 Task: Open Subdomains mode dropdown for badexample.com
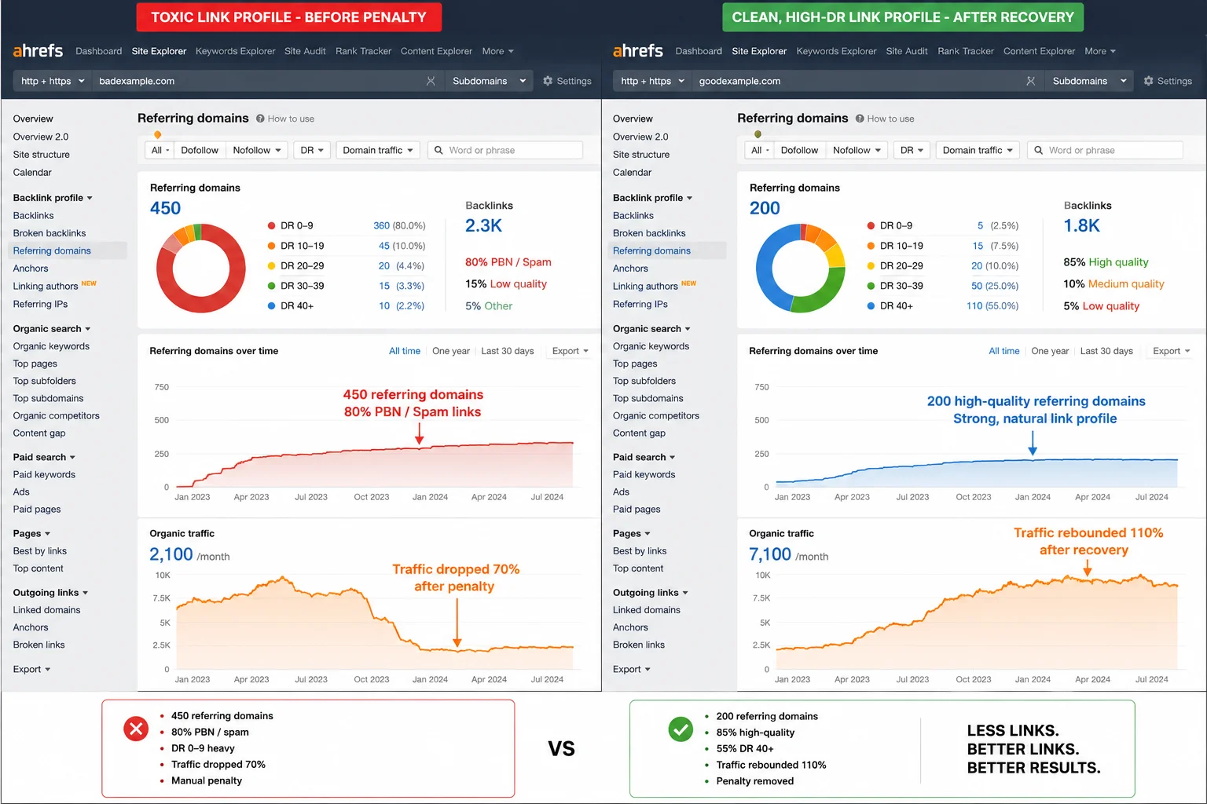pos(489,81)
